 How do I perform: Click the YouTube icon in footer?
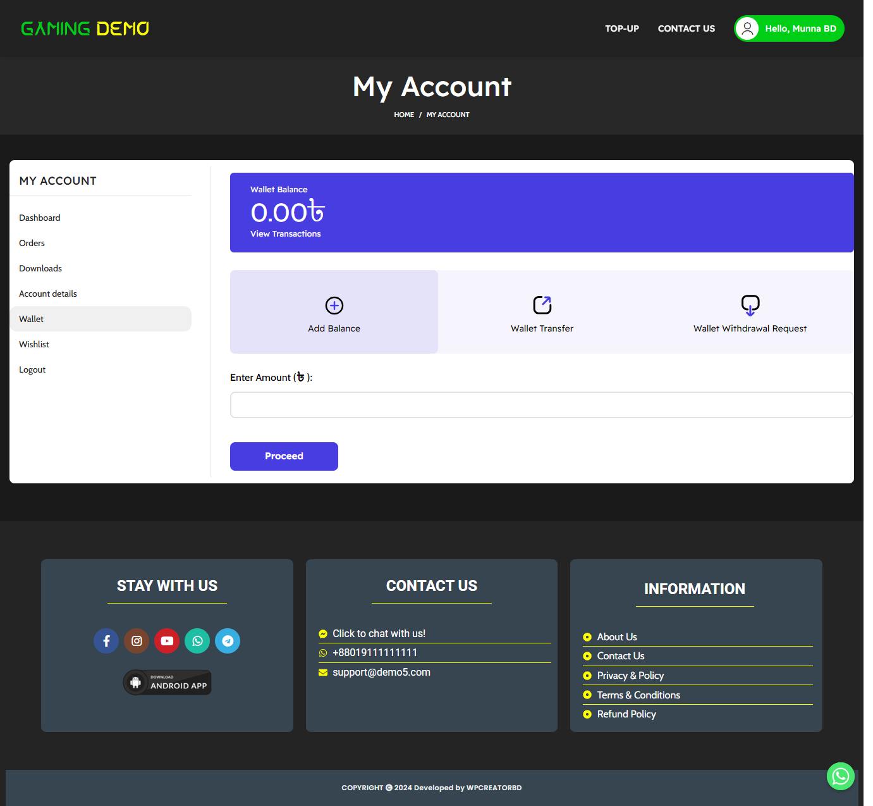(x=167, y=641)
